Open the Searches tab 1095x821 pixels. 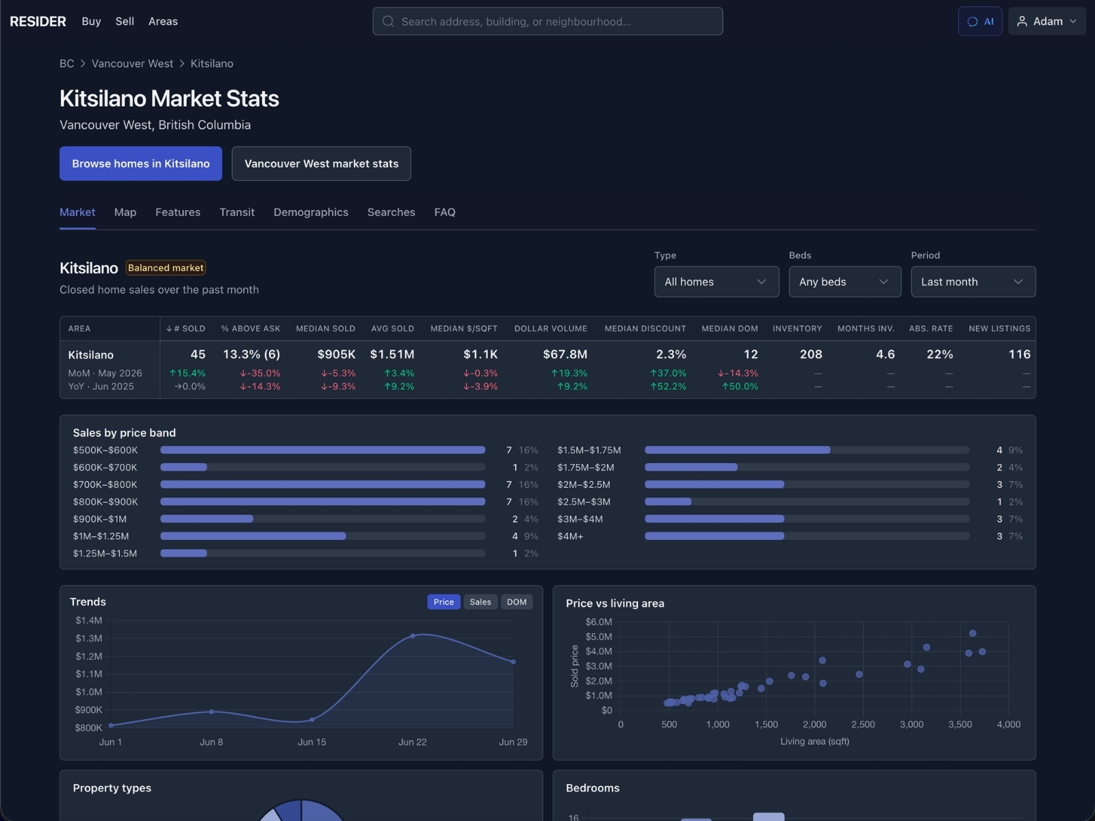point(391,212)
